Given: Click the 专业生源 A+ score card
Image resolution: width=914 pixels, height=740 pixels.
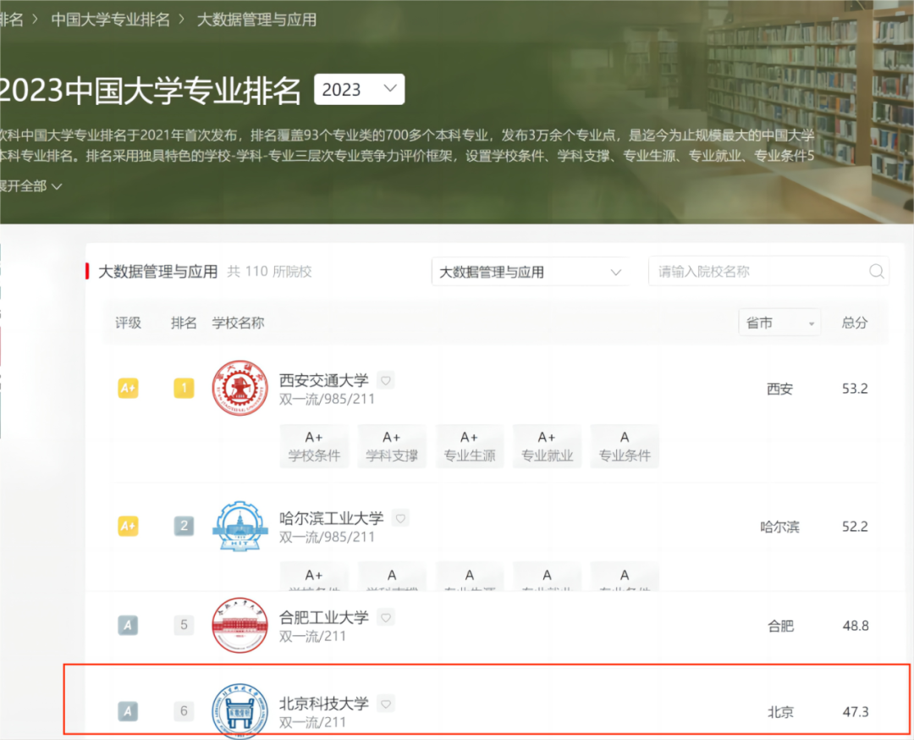Looking at the screenshot, I should (469, 446).
